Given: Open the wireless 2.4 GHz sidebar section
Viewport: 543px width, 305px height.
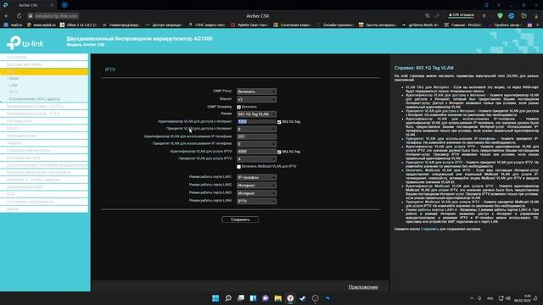Looking at the screenshot, I should point(44,106).
